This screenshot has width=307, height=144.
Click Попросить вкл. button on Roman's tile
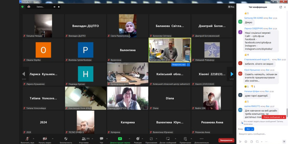coord(179,65)
